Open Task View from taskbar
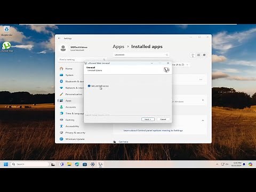The image size is (256, 192). tap(53, 164)
